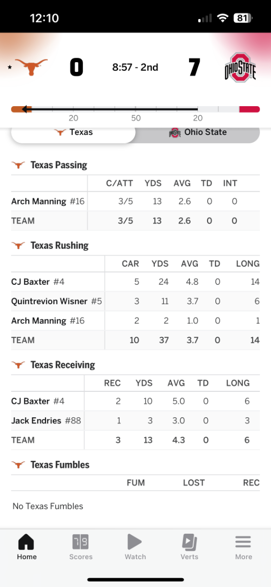Image resolution: width=271 pixels, height=587 pixels.
Task: Tap the Ohio State logo in scoreboard
Action: point(240,68)
